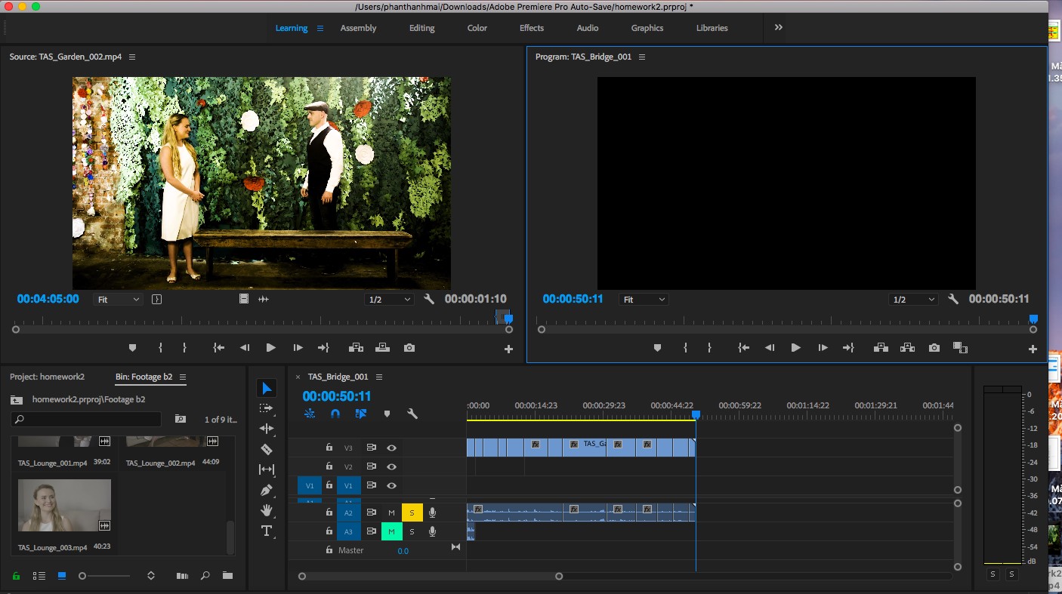Switch to the Editing workspace
1062x594 pixels.
[x=422, y=28]
